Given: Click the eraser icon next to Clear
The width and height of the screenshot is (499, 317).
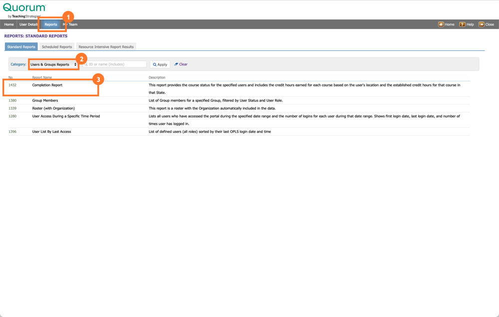Looking at the screenshot, I should coord(176,64).
